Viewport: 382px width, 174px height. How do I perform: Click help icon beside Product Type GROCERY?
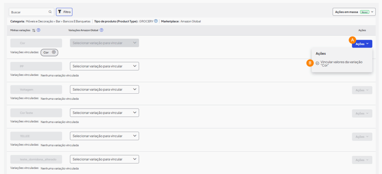pos(156,21)
